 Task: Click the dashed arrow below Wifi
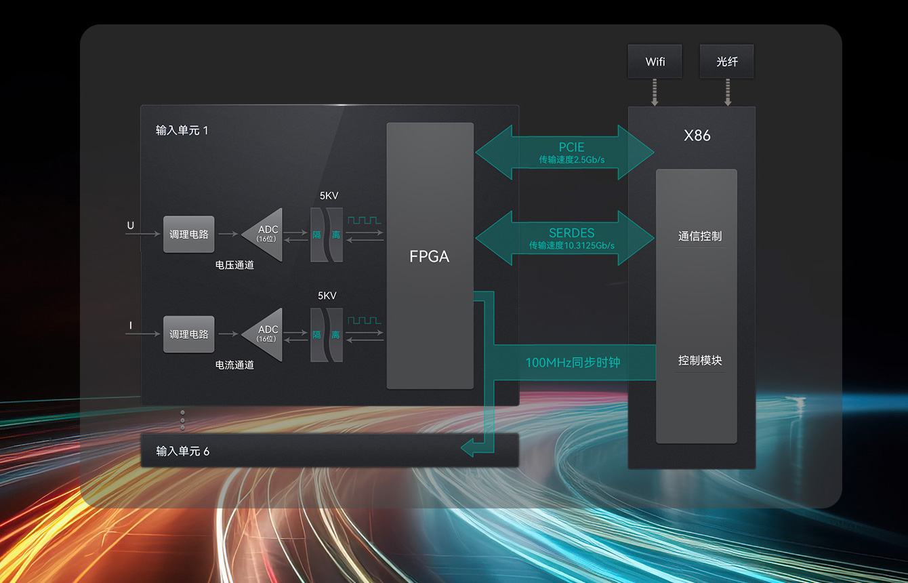coord(655,92)
